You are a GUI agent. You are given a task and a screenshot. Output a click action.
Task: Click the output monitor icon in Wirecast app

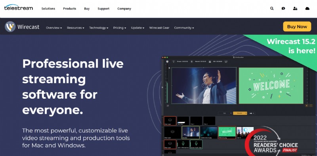pos(226,62)
